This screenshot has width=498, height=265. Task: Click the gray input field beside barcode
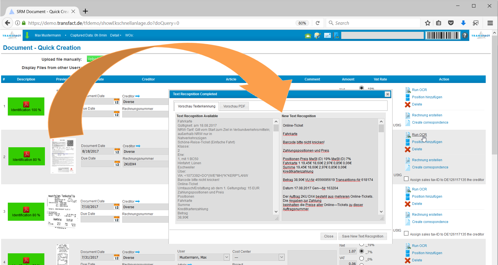tap(382, 35)
